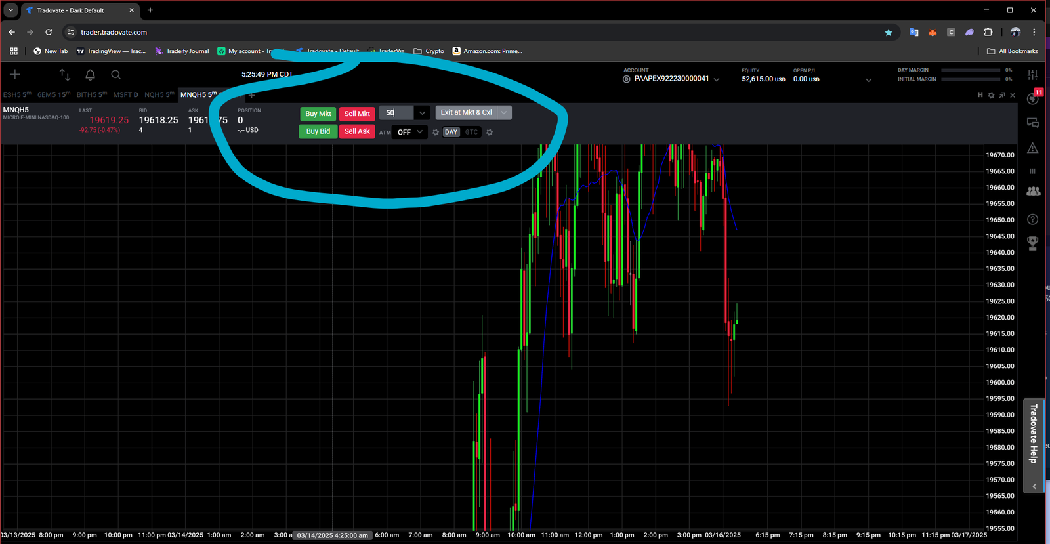This screenshot has width=1050, height=544.
Task: Open the TradingView bookmark
Action: tap(112, 51)
